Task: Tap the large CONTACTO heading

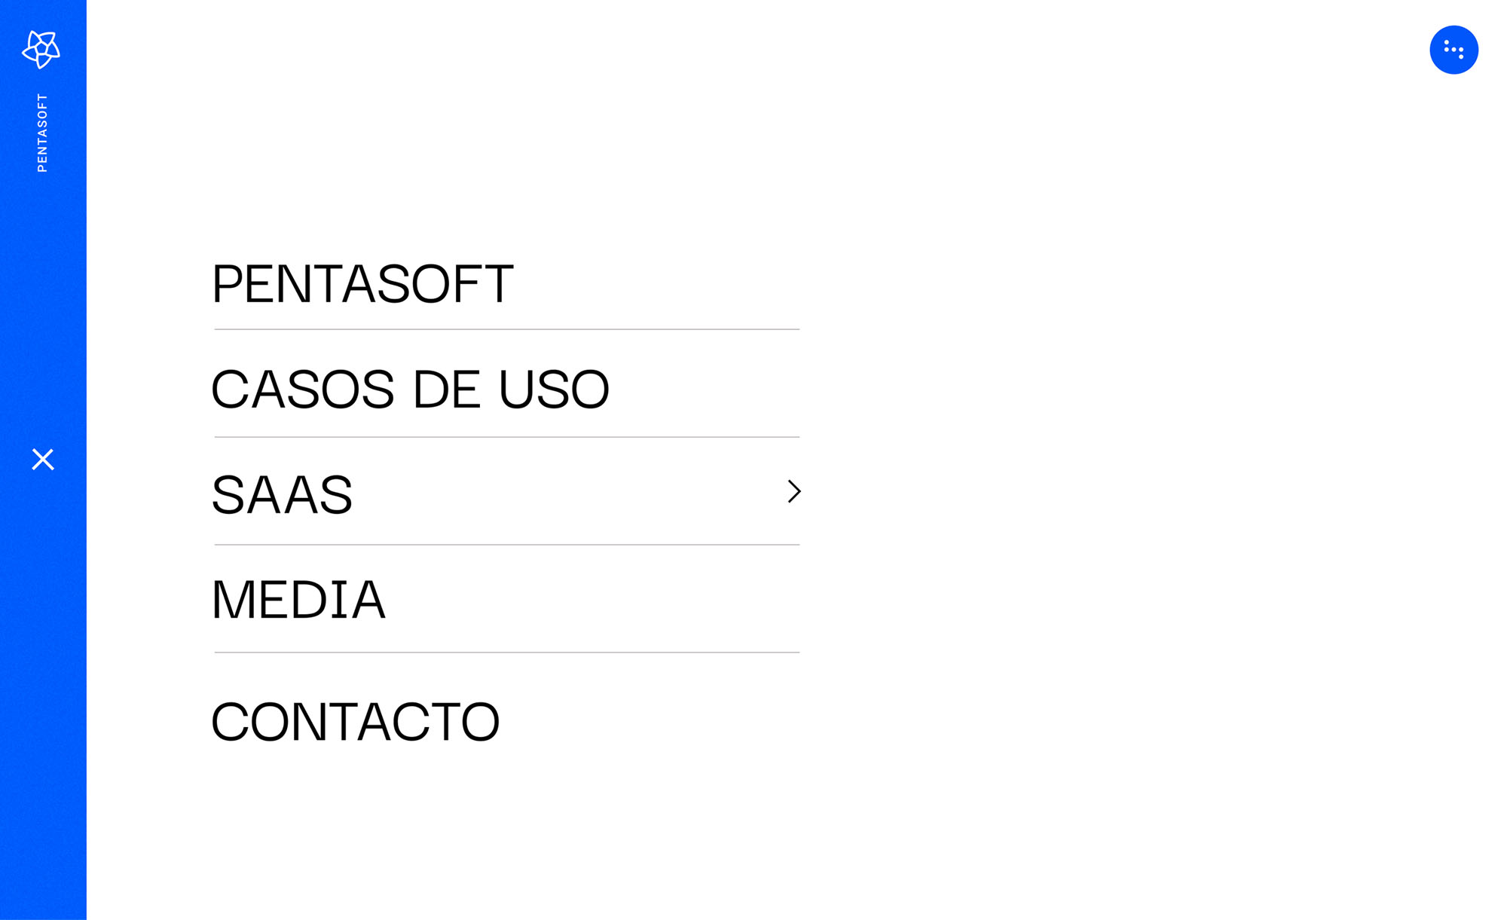Action: tap(355, 722)
